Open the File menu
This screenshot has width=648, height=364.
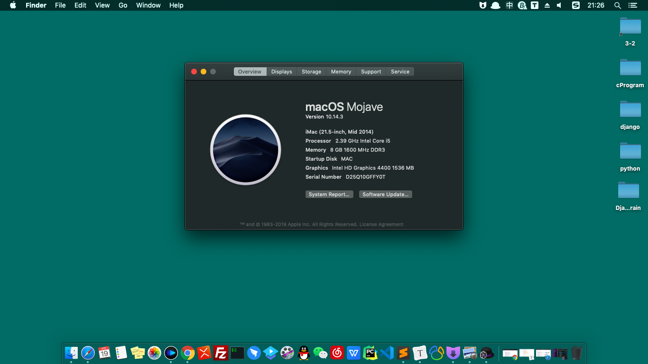(60, 5)
